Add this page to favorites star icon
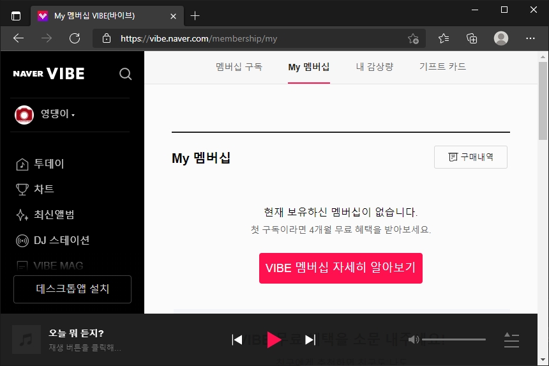 [414, 38]
